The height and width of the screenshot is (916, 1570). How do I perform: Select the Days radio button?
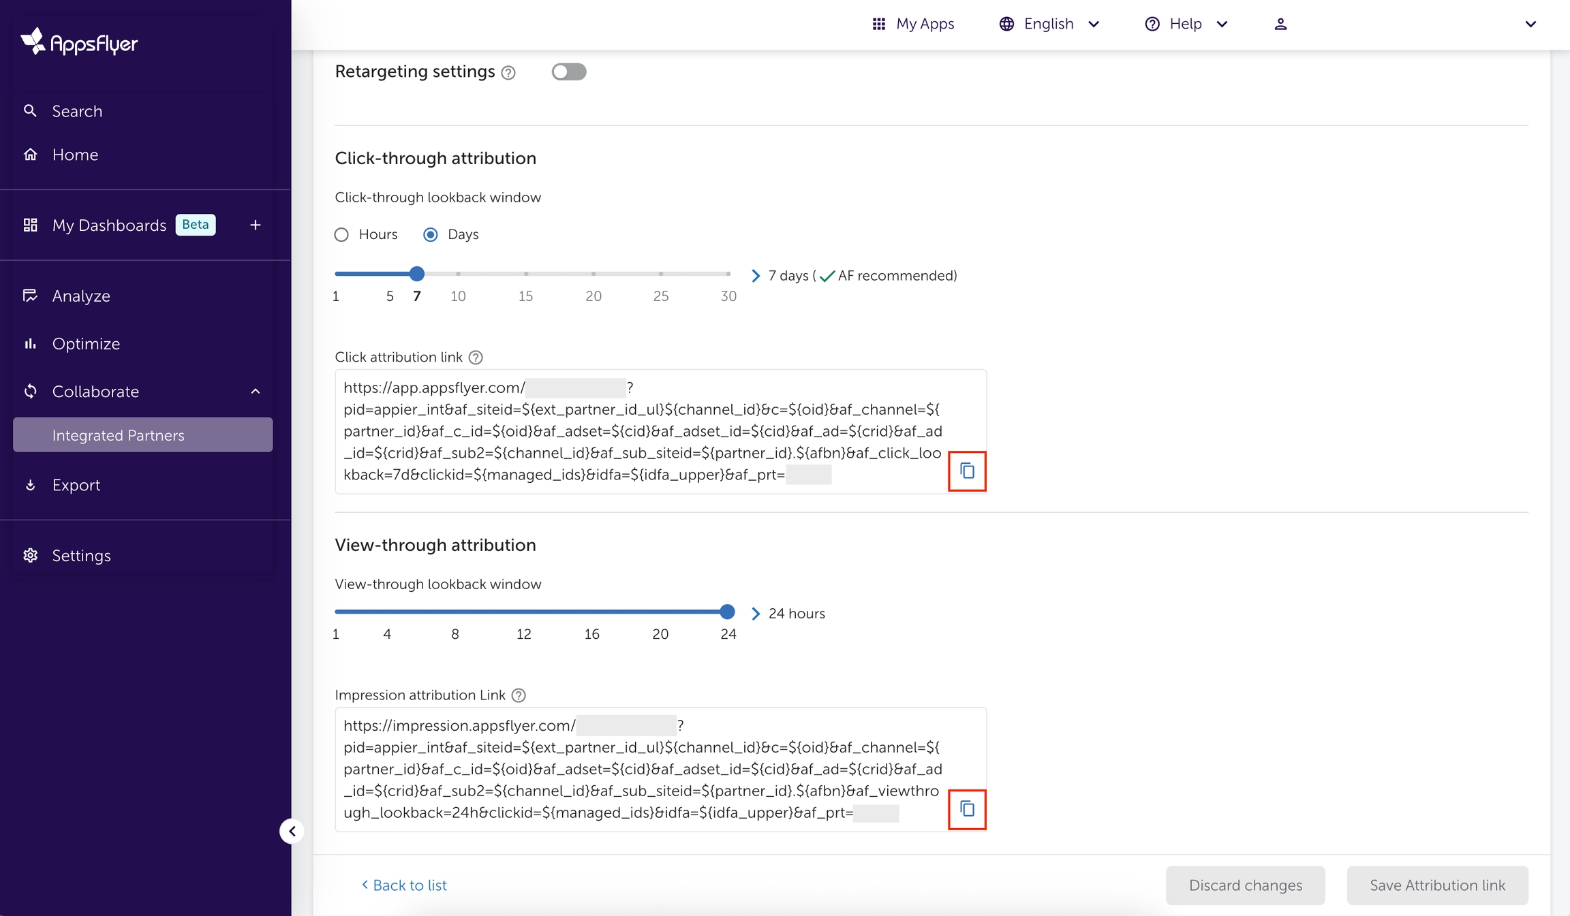(x=431, y=235)
